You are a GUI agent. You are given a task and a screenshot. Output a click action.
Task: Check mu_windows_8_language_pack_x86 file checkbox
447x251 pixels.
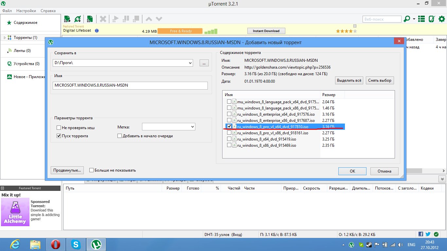(x=229, y=108)
